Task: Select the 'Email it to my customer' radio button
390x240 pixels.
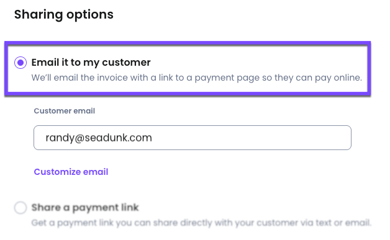Action: (x=20, y=63)
